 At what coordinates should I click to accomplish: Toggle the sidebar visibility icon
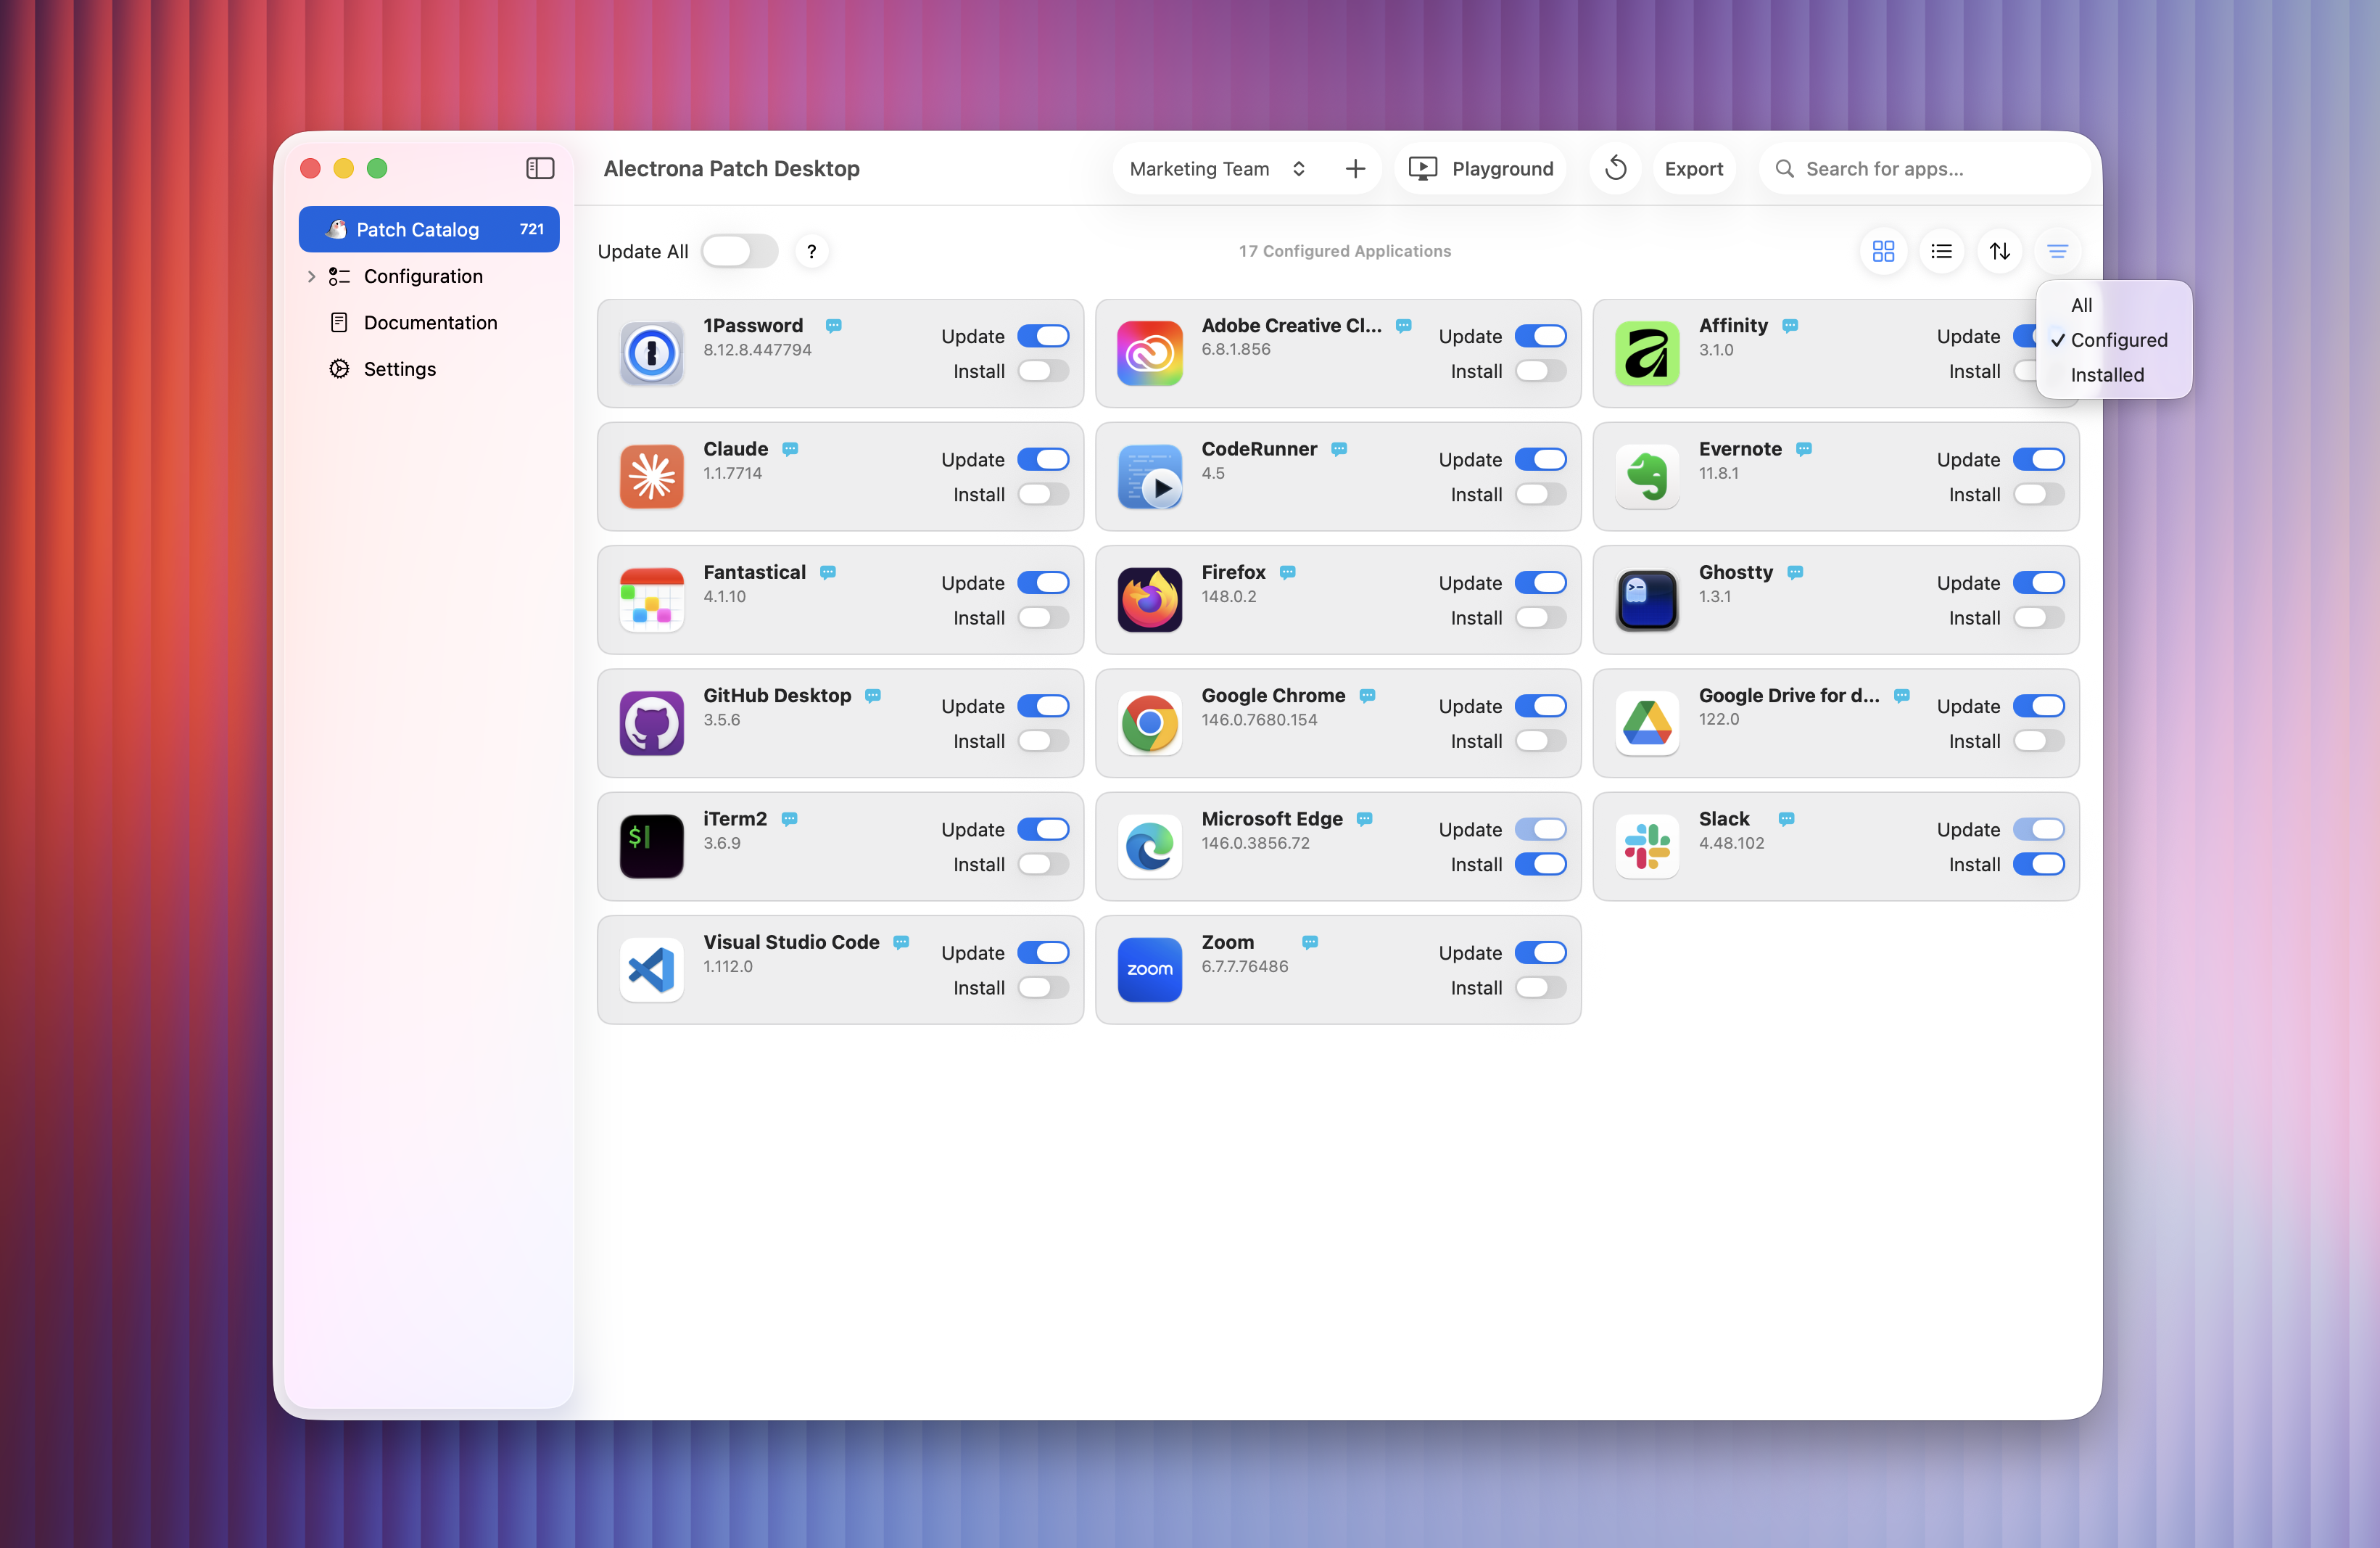[540, 168]
